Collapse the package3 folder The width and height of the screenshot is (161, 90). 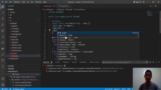[x=9, y=53]
